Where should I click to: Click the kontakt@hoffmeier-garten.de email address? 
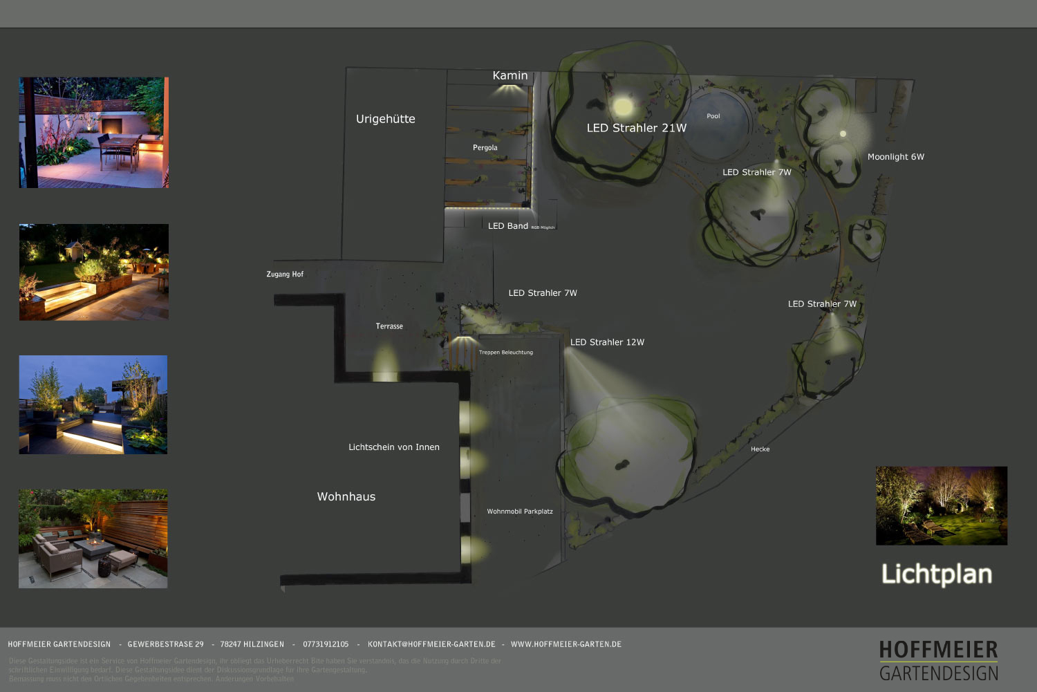pos(431,644)
